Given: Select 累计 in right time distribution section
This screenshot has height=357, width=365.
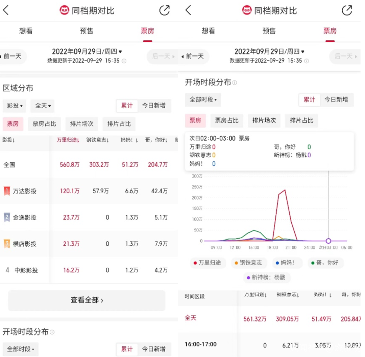Looking at the screenshot, I should click(310, 100).
